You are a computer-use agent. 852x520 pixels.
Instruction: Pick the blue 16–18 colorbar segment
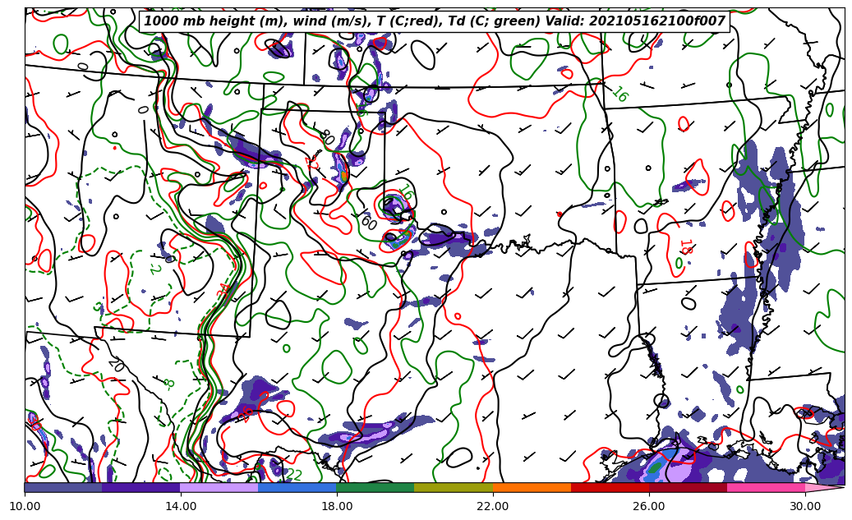click(x=297, y=487)
